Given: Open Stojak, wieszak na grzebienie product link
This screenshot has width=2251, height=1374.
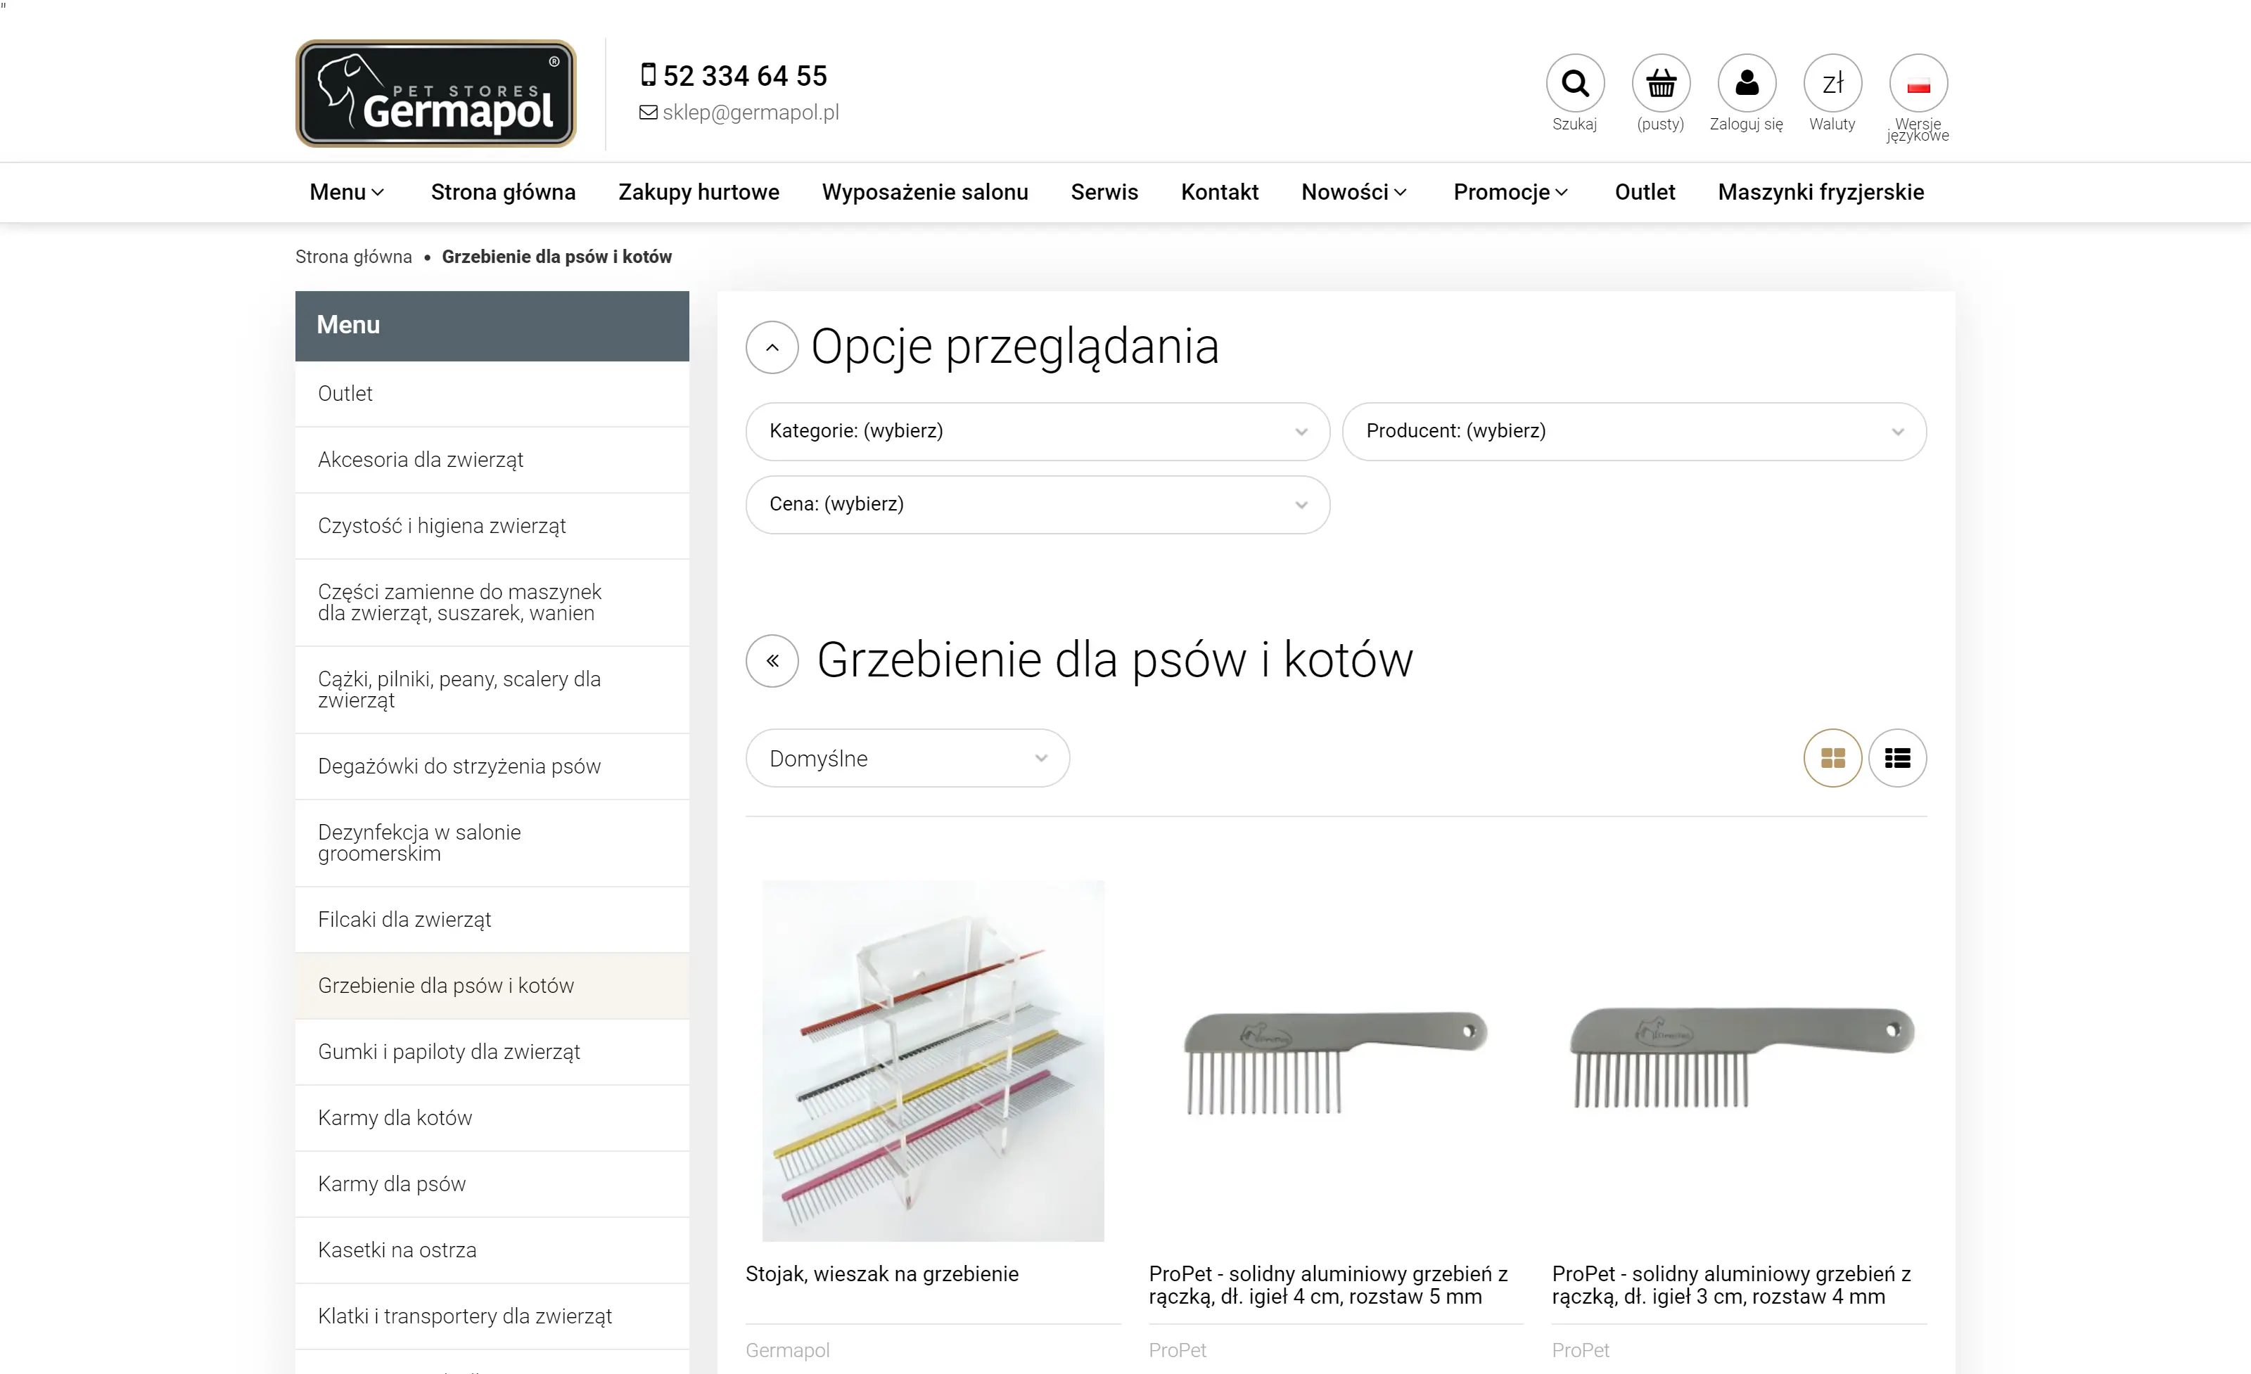Looking at the screenshot, I should click(881, 1274).
